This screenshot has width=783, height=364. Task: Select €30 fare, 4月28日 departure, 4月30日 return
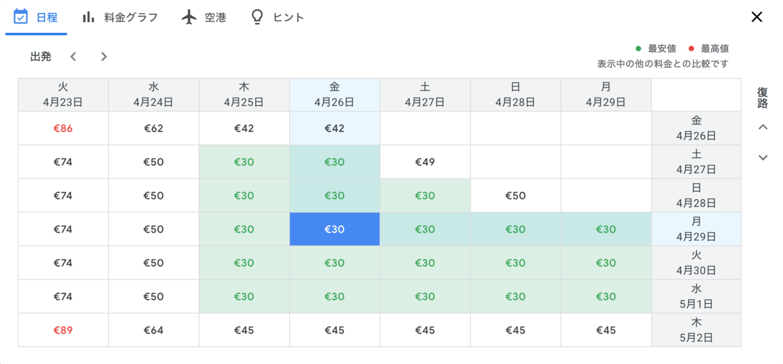515,263
